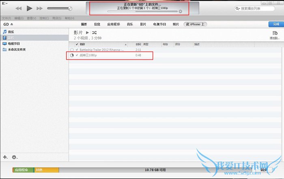Click the previous track rewind button
The width and height of the screenshot is (284, 179).
[19, 9]
